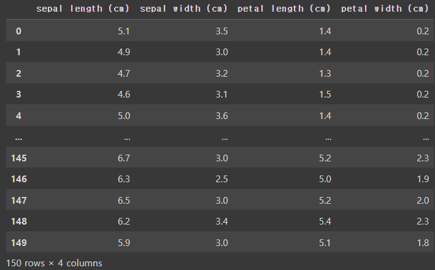Viewport: 435px width, 270px height.
Task: Click the 'sepal length (cm)' column header
Action: coord(83,9)
